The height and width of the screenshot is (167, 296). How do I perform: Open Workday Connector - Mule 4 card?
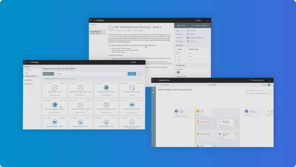(x=80, y=123)
